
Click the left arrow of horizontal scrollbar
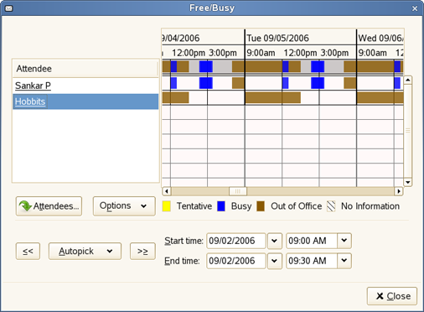pyautogui.click(x=167, y=191)
